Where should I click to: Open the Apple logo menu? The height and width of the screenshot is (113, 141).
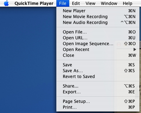pos(6,3)
